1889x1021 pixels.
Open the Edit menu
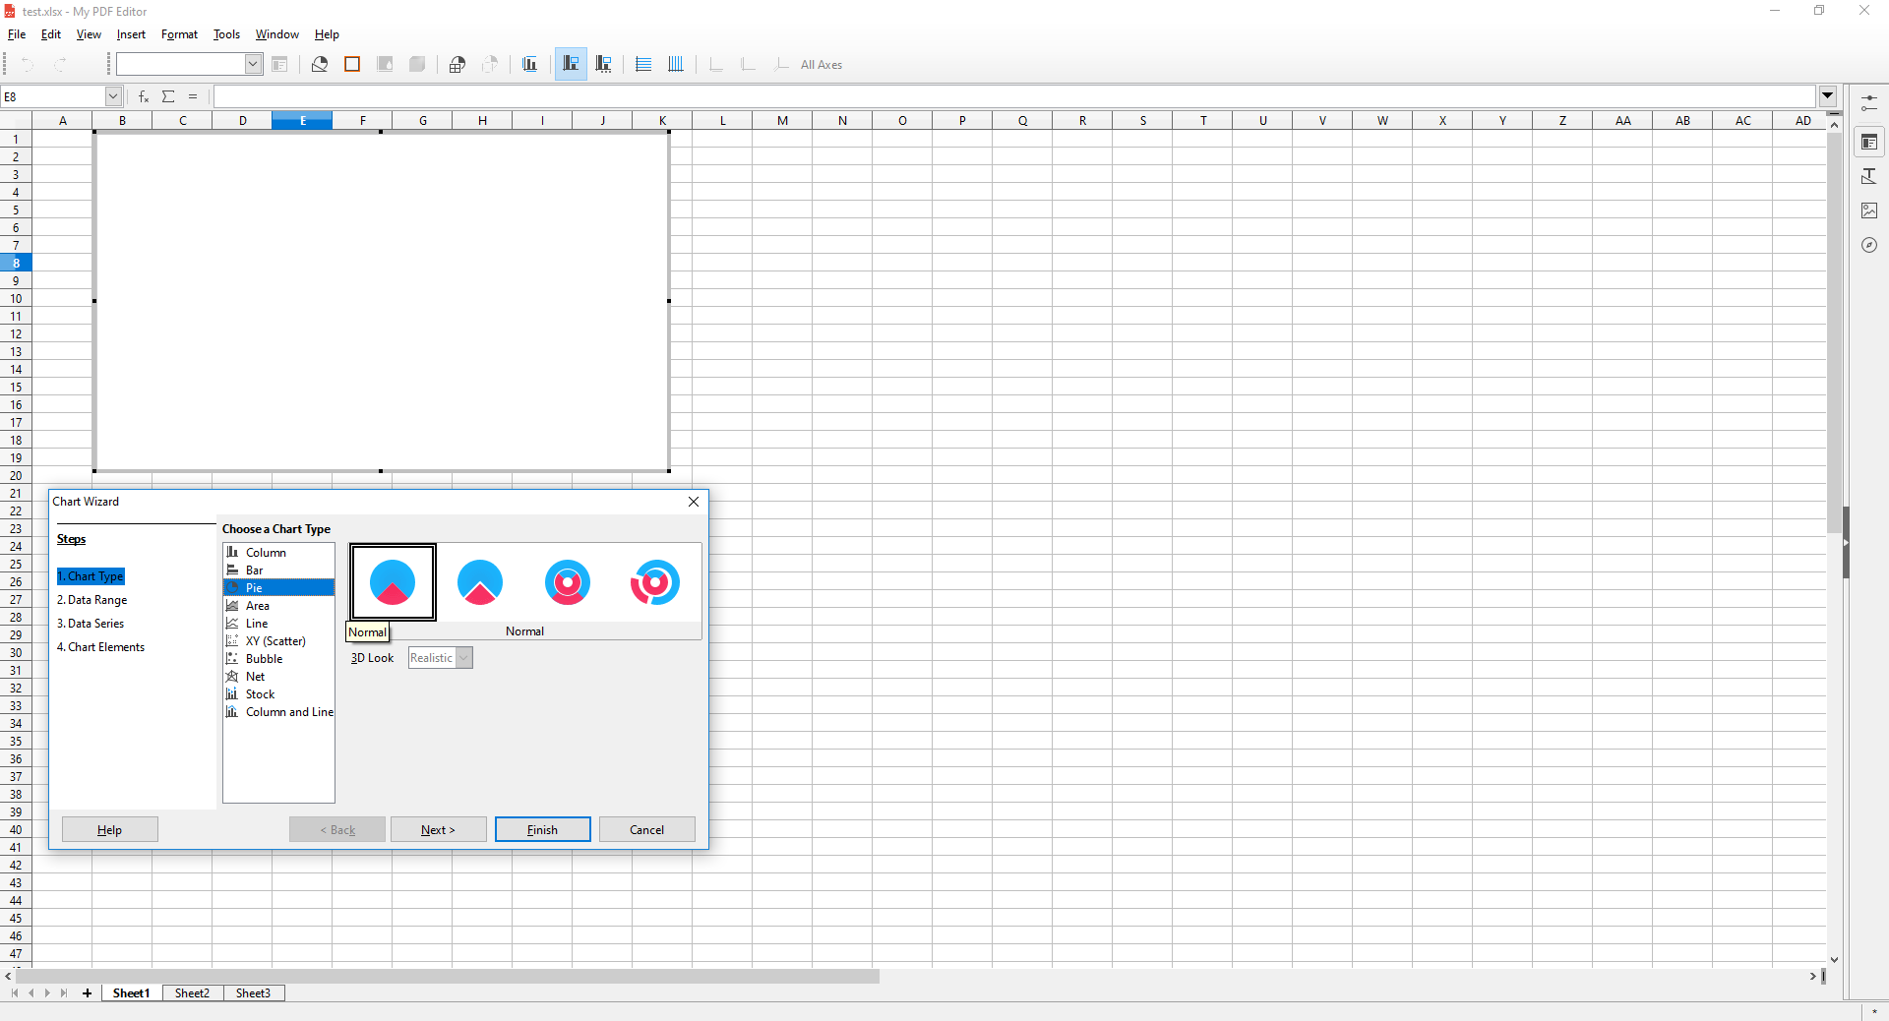[x=51, y=34]
